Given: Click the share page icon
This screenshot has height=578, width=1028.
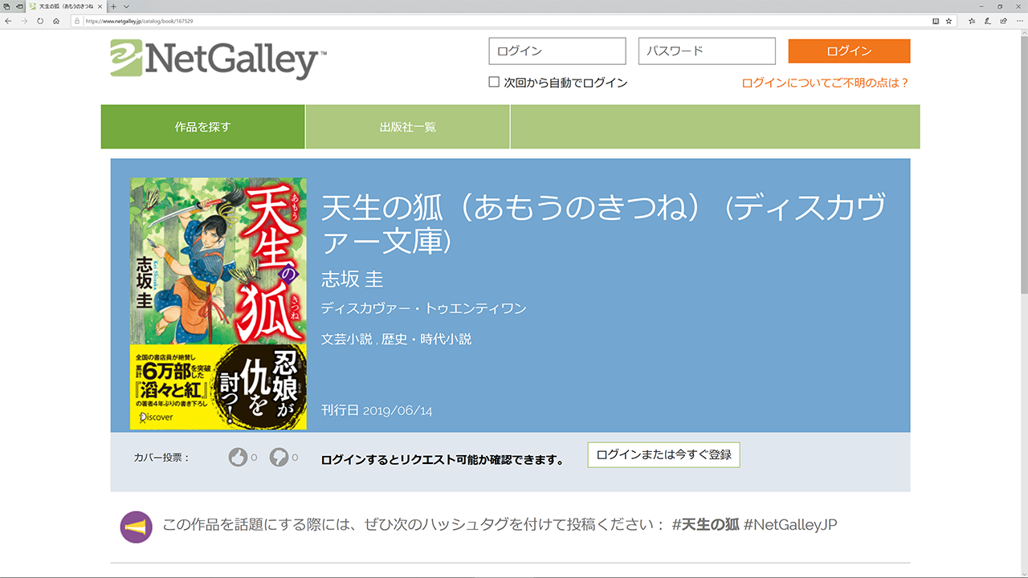Looking at the screenshot, I should click(1004, 21).
